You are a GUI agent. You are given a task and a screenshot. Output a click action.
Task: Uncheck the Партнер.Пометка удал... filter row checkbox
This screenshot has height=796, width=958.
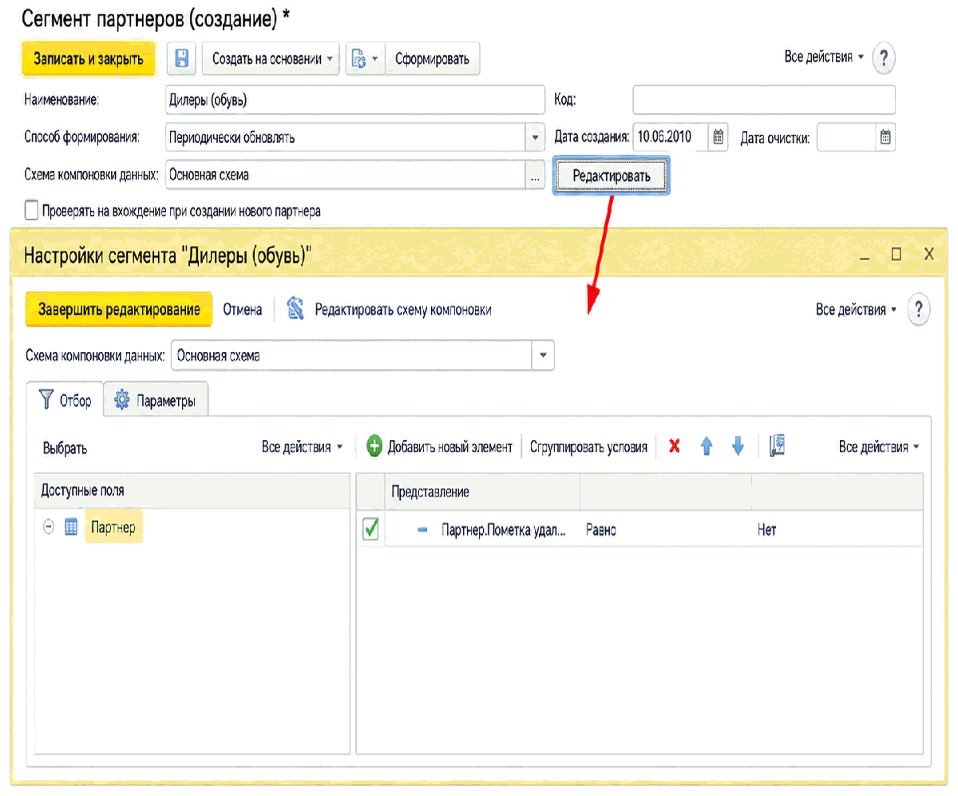pos(370,529)
